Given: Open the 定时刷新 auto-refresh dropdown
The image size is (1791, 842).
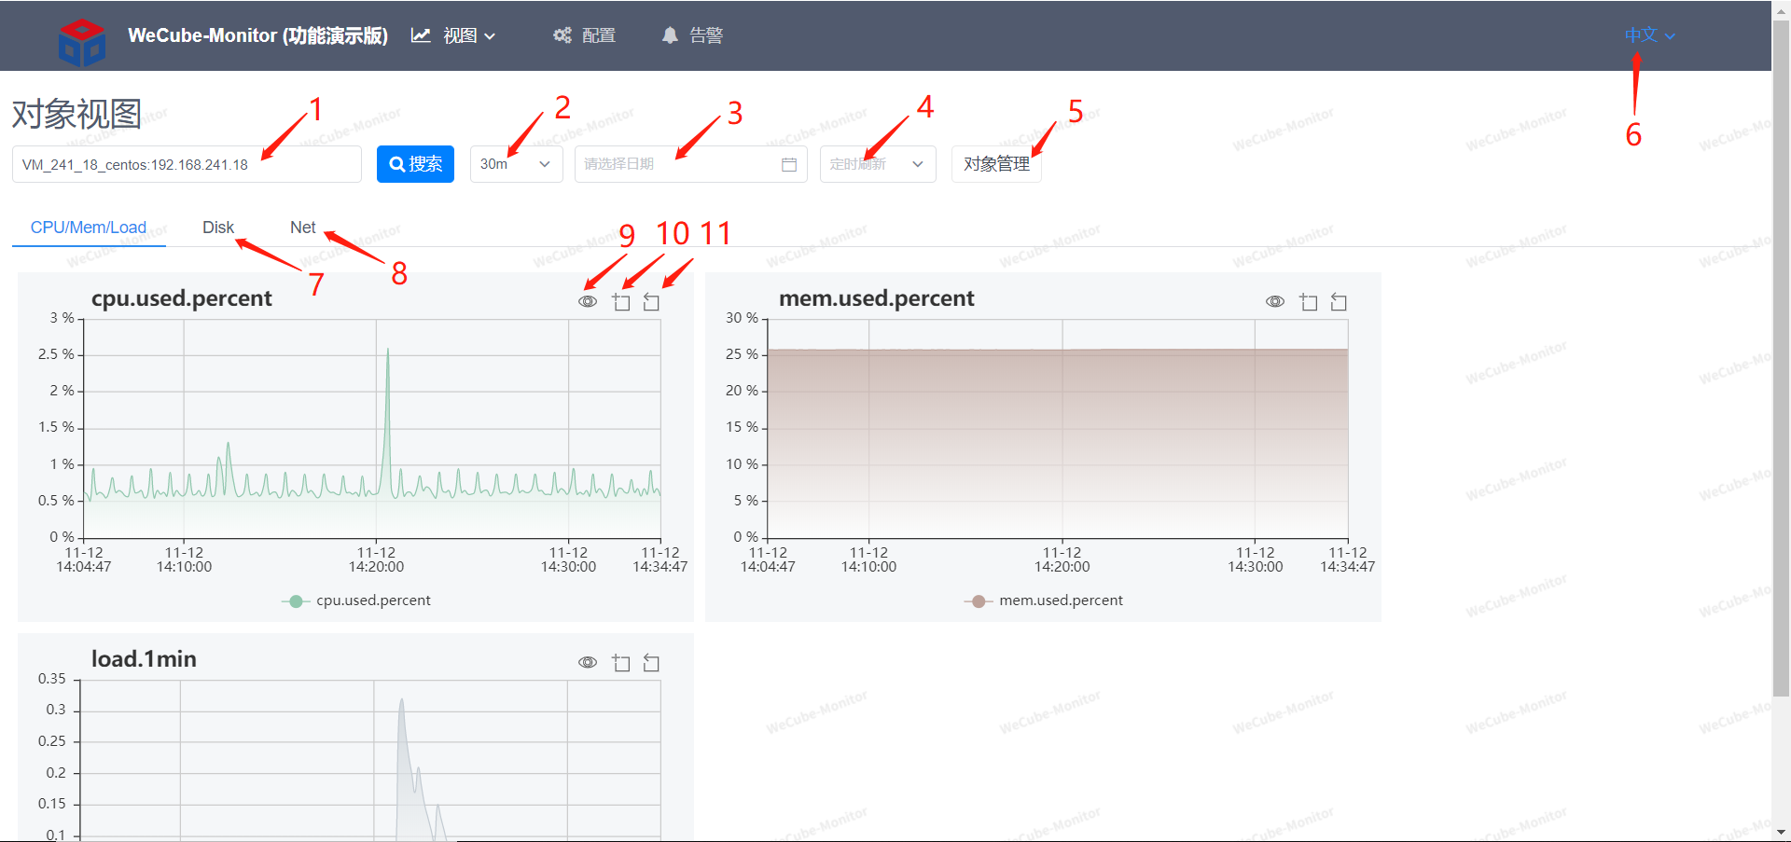Looking at the screenshot, I should (878, 164).
